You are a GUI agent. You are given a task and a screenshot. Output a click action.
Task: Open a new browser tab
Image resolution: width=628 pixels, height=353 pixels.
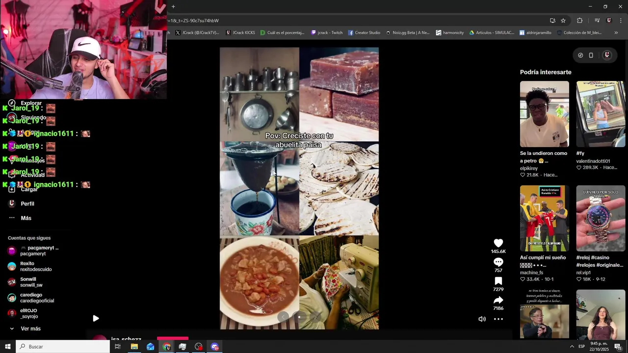[173, 6]
